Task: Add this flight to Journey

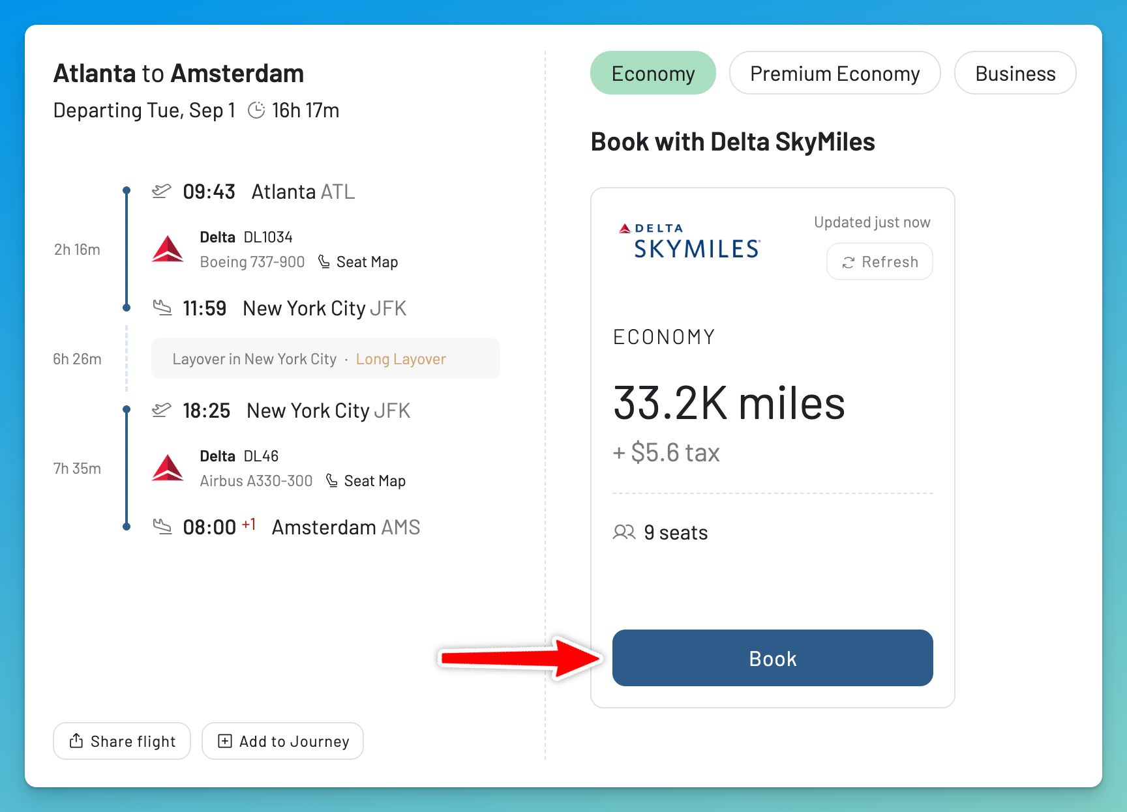Action: tap(282, 741)
